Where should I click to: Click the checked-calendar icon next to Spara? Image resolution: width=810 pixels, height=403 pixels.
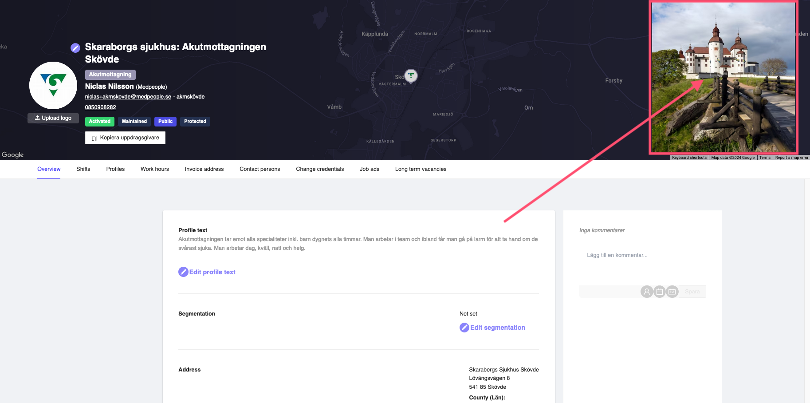pos(672,292)
